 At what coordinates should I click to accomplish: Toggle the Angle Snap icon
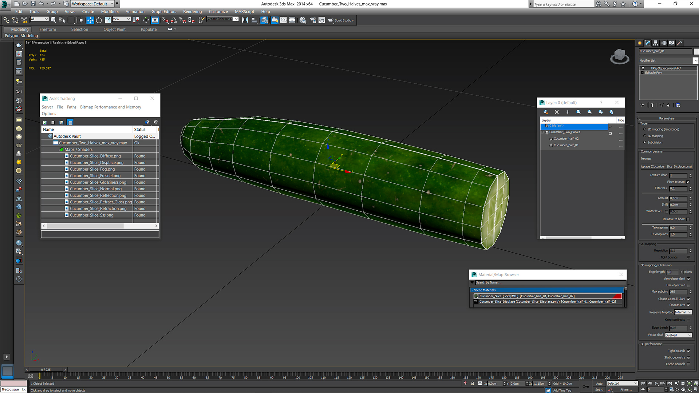coord(174,20)
